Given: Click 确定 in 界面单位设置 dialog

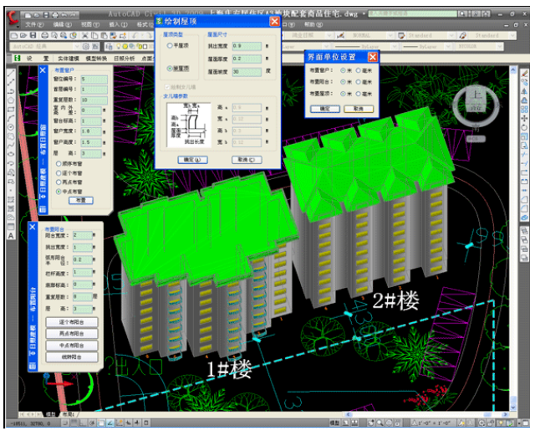Looking at the screenshot, I should click(x=325, y=109).
